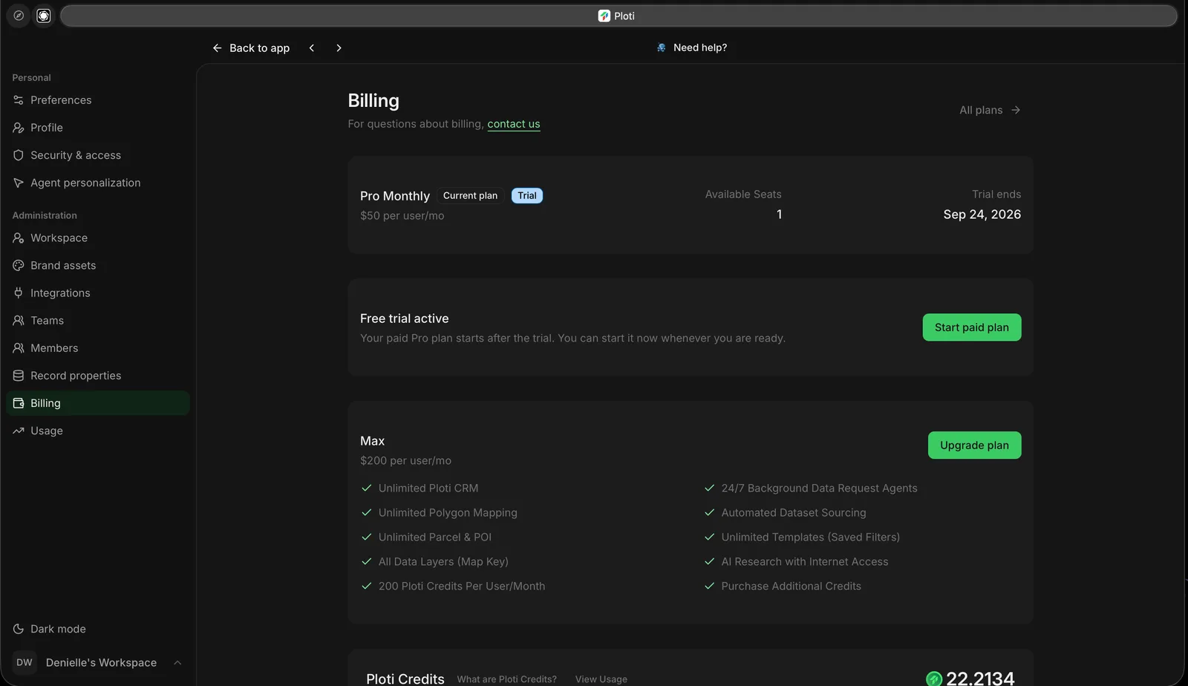
Task: Click Unlimited Ploti CRM feature text
Action: [428, 489]
